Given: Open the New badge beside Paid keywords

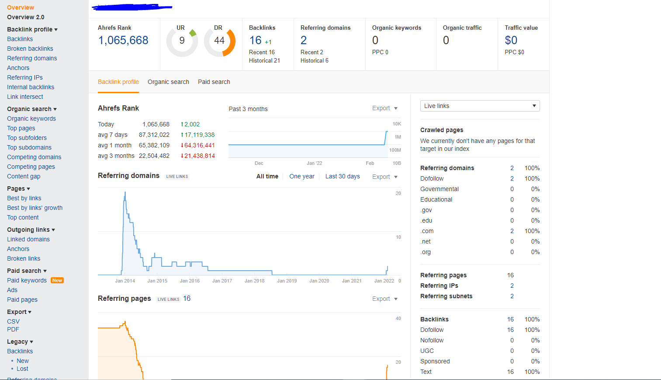Looking at the screenshot, I should (x=57, y=280).
